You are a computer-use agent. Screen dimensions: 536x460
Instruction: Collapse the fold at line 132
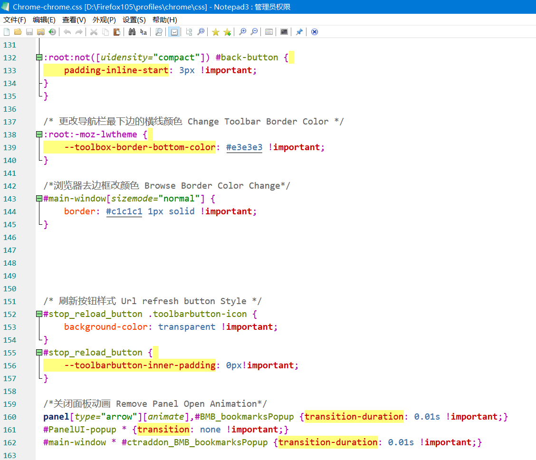pyautogui.click(x=39, y=57)
